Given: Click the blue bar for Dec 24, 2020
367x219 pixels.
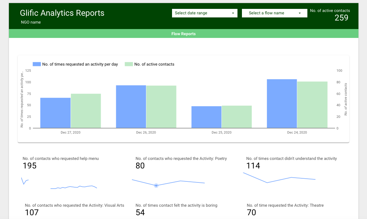Looking at the screenshot, I should click(x=282, y=104).
